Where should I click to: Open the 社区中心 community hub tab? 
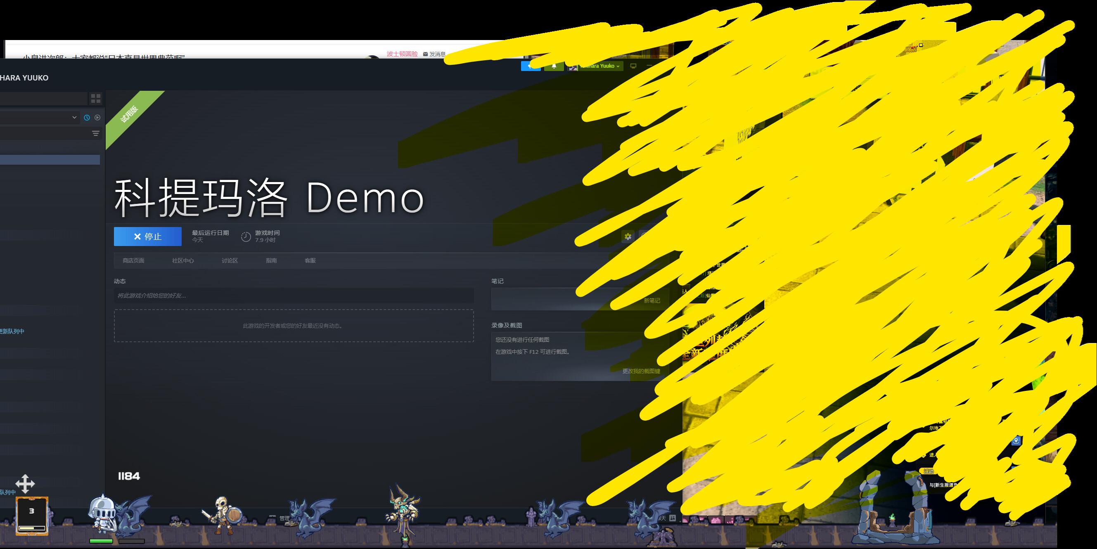point(182,260)
